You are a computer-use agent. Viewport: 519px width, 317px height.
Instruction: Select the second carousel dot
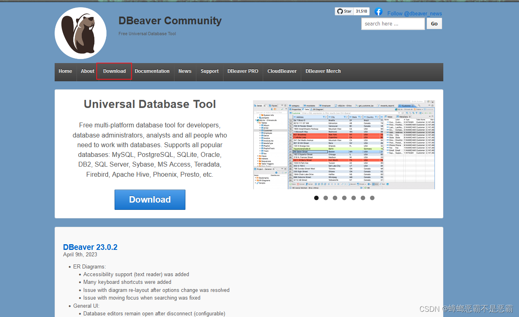(x=325, y=198)
